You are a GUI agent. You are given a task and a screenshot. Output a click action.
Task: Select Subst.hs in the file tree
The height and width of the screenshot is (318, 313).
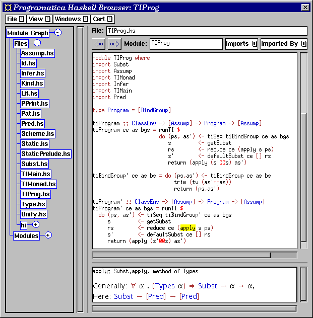click(x=34, y=164)
